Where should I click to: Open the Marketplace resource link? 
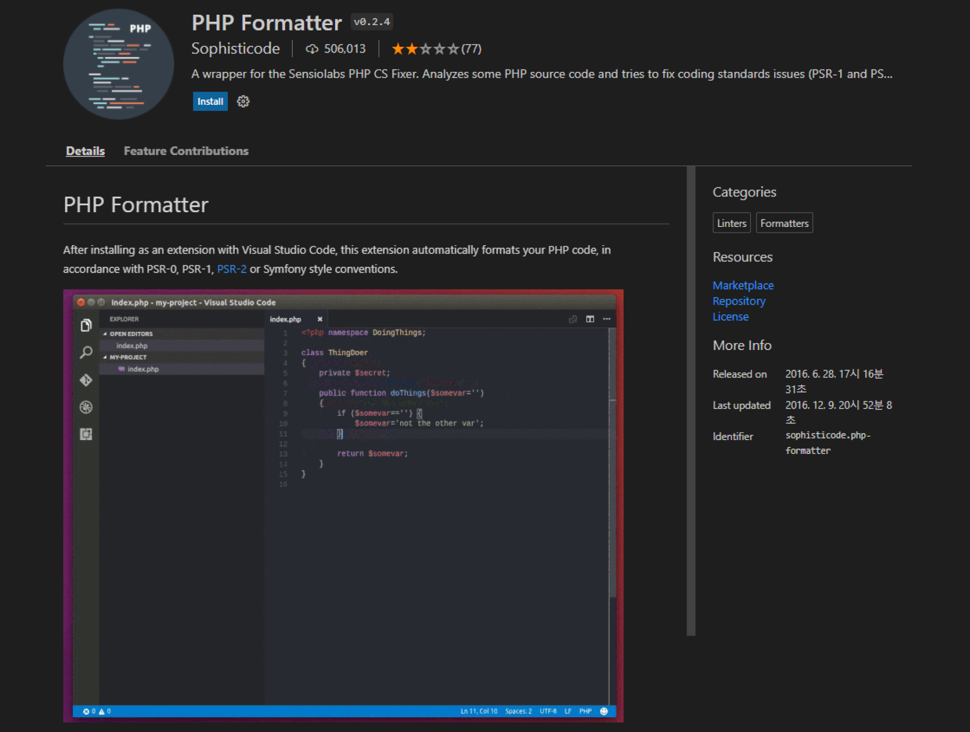pos(743,285)
